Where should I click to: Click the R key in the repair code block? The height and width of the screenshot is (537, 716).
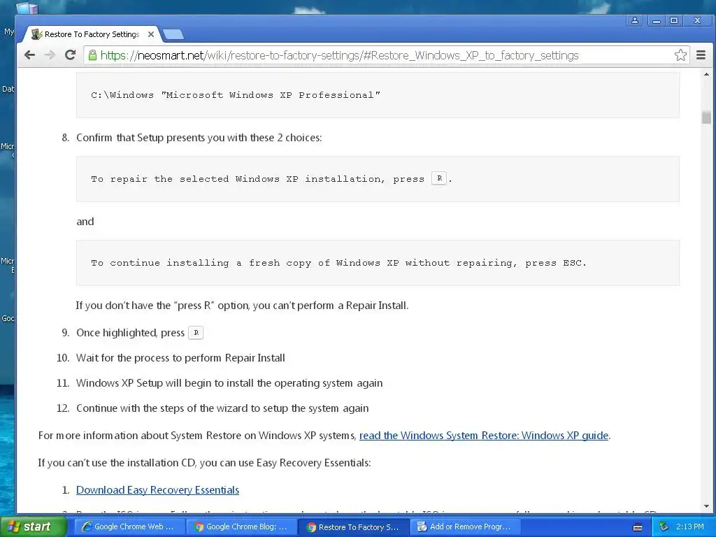[439, 178]
